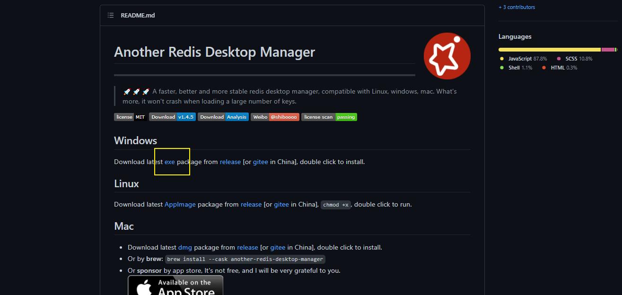
Task: Click the brew install --cask command
Action: click(x=245, y=259)
